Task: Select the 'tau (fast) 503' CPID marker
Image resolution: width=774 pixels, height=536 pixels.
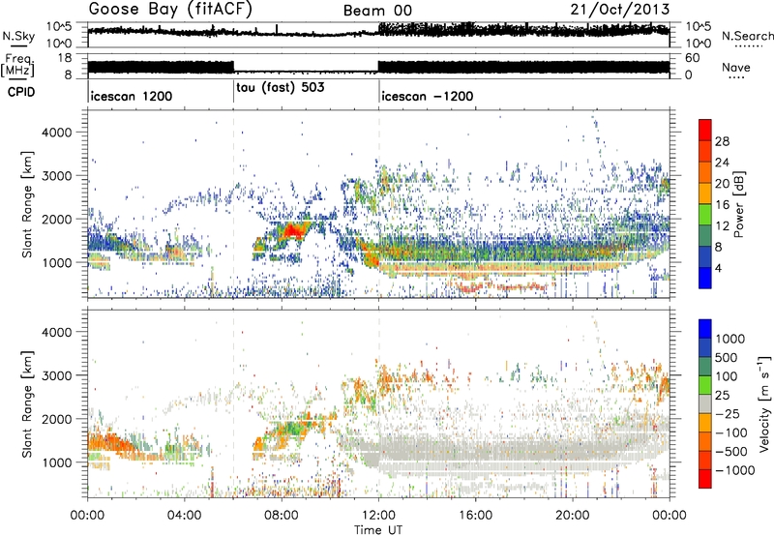Action: pos(281,88)
